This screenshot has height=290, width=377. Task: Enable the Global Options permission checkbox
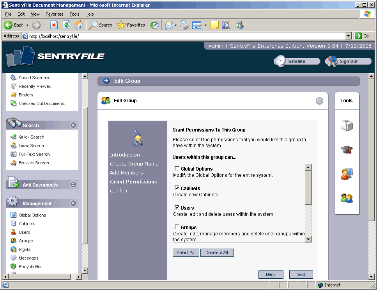177,169
